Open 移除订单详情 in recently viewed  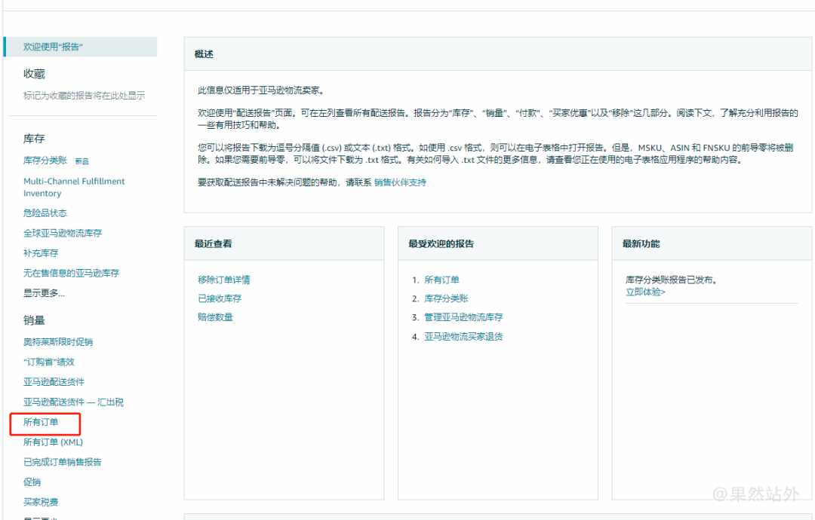click(223, 280)
